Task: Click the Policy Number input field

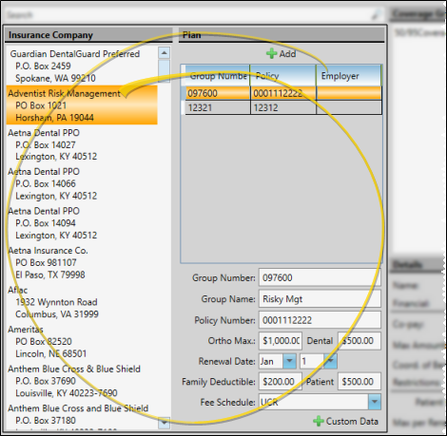Action: 320,320
